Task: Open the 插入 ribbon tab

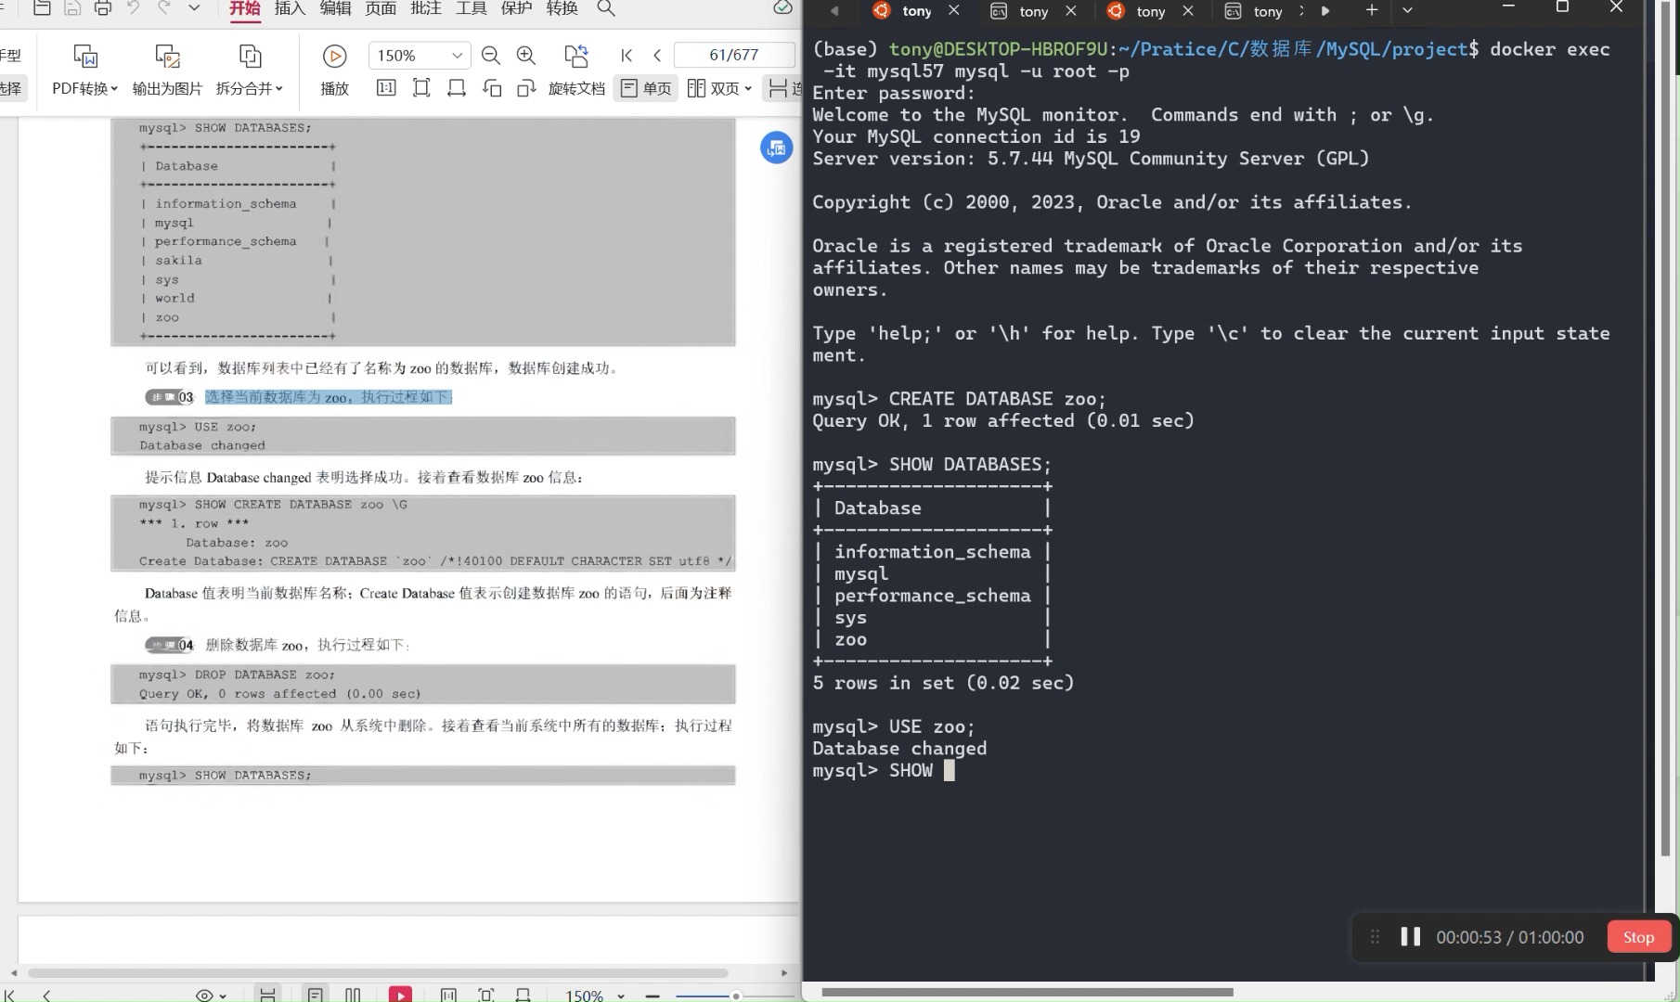Action: coord(291,8)
